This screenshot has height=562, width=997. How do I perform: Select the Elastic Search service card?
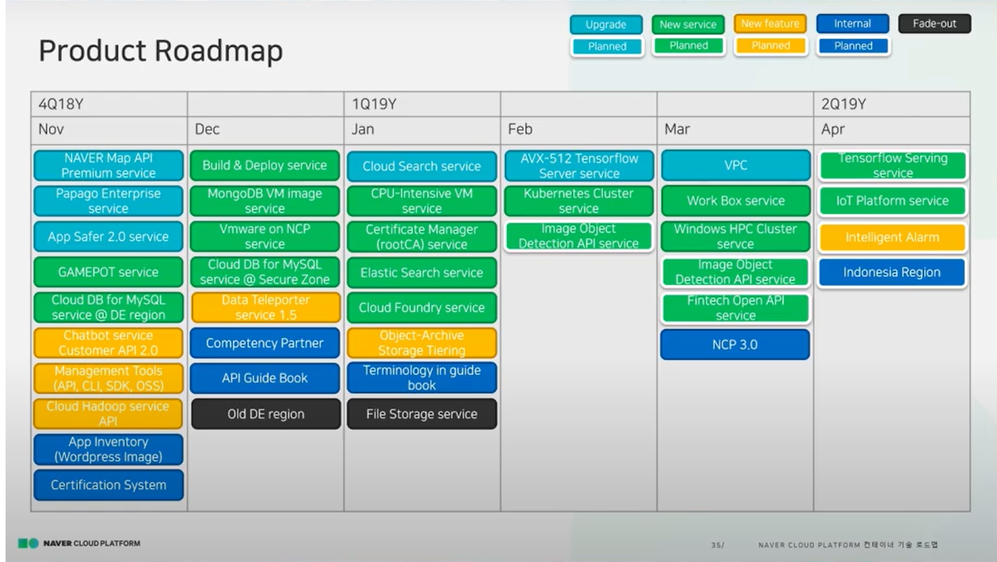click(422, 272)
